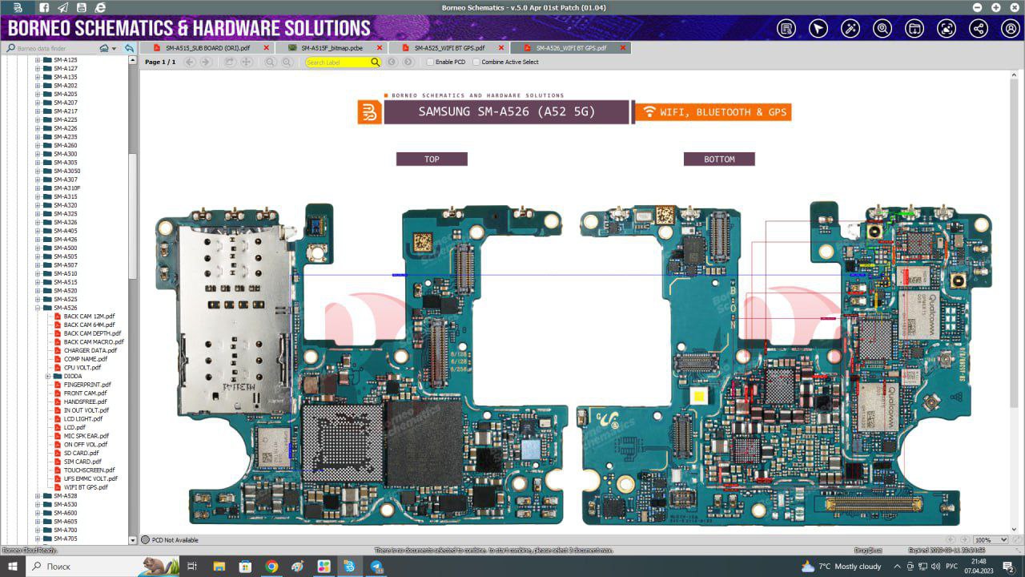Image resolution: width=1025 pixels, height=577 pixels.
Task: Open the Facebook link in the title bar
Action: click(x=44, y=7)
